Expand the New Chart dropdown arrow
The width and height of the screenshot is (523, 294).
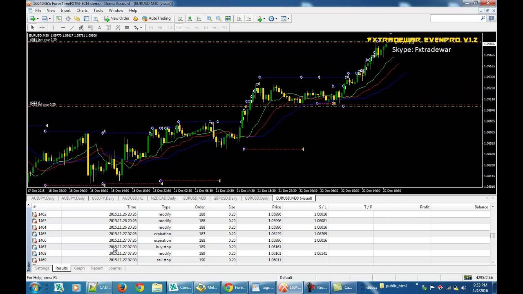38,18
